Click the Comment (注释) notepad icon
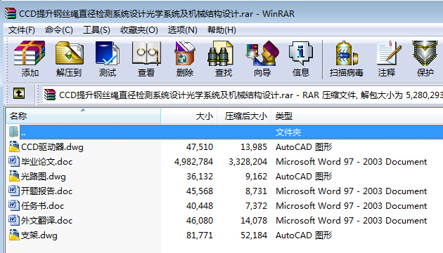This screenshot has height=253, width=443. pos(389,53)
